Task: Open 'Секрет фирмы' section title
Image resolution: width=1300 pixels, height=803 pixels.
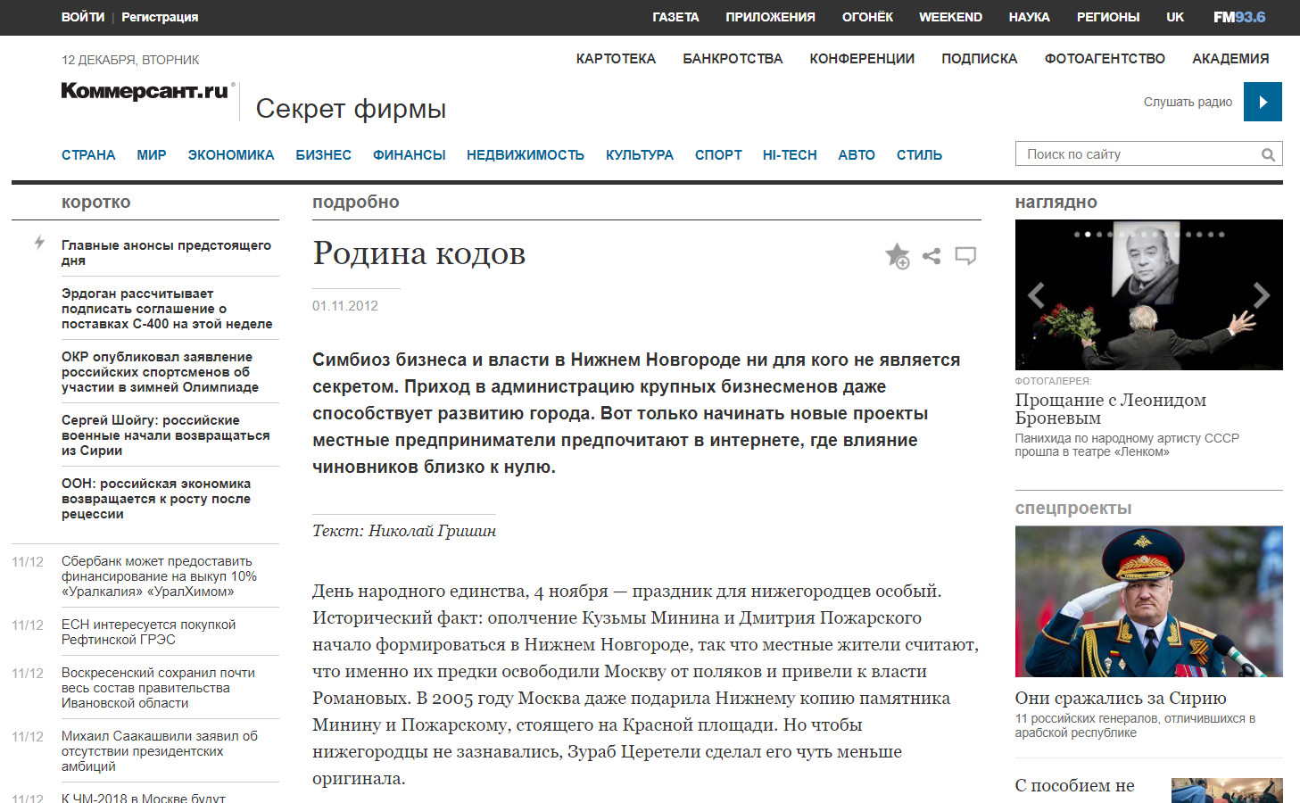Action: (x=351, y=109)
